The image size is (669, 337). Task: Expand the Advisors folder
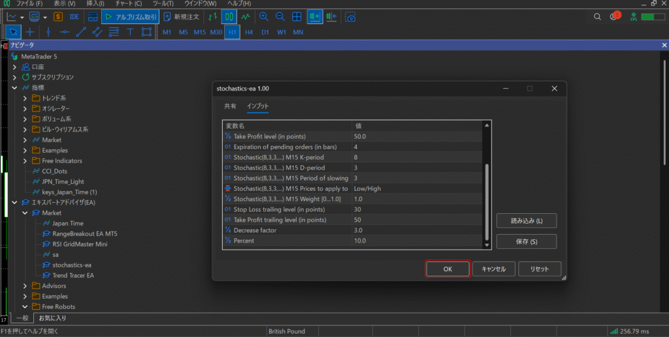(x=25, y=286)
